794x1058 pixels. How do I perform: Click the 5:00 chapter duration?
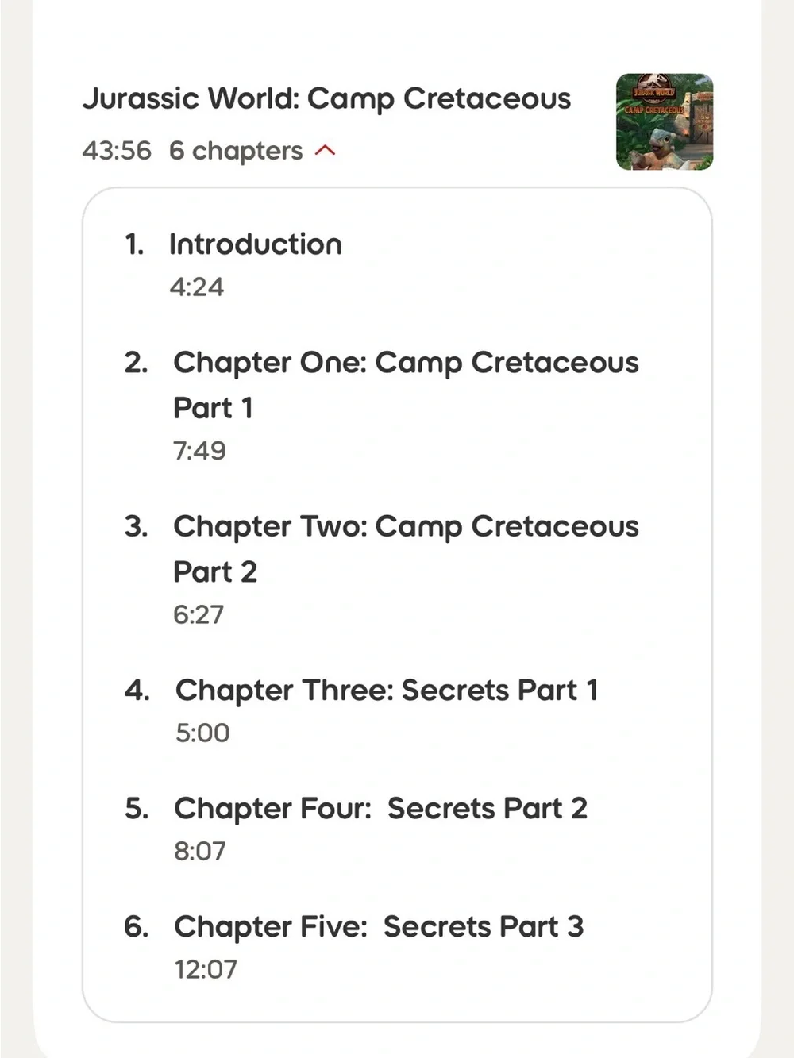click(x=202, y=733)
